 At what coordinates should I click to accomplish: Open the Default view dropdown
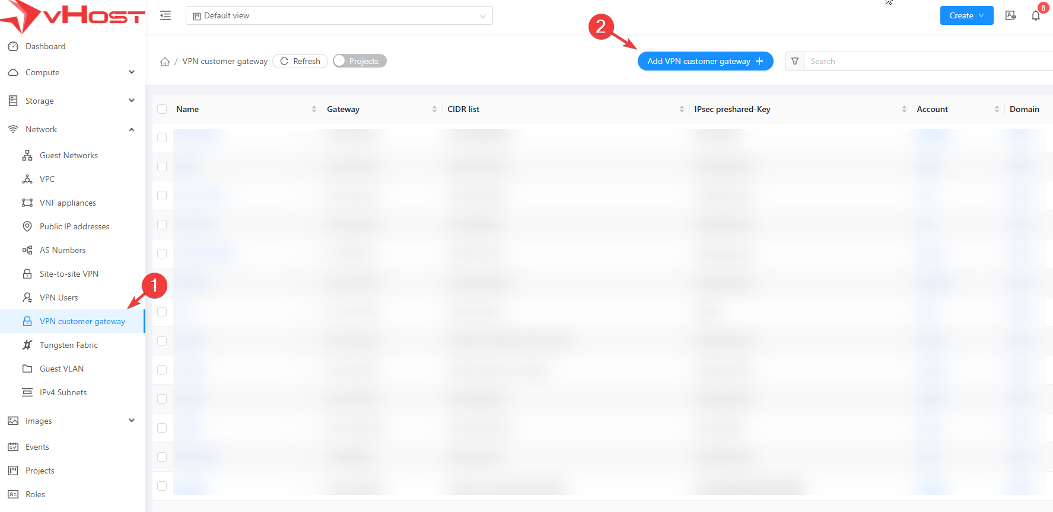(x=339, y=15)
